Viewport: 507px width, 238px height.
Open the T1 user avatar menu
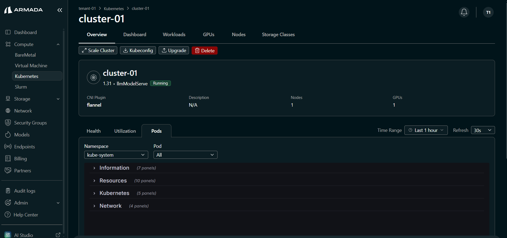pyautogui.click(x=488, y=12)
